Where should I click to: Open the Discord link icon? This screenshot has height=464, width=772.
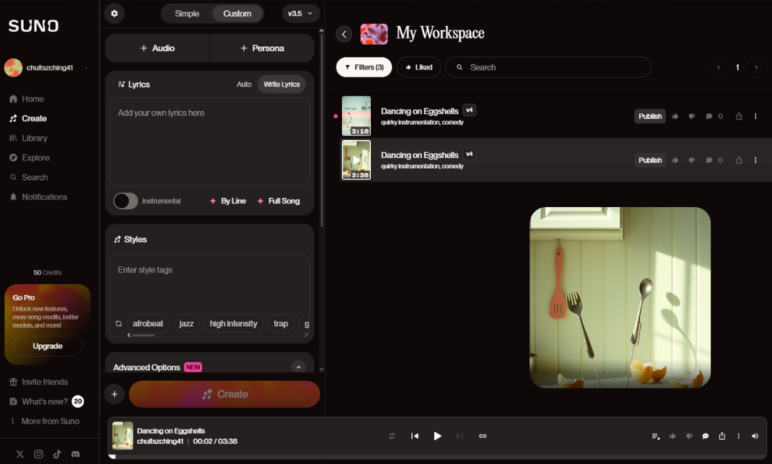76,454
